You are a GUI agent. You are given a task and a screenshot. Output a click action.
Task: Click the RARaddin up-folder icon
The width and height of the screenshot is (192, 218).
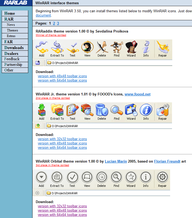[x=38, y=63]
